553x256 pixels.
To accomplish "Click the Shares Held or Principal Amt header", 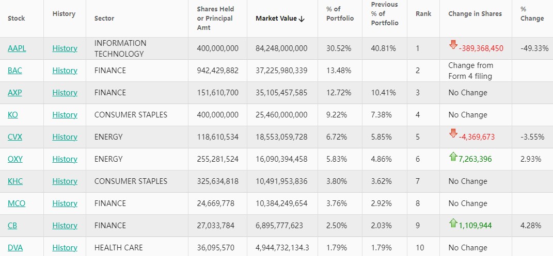I will coord(215,19).
